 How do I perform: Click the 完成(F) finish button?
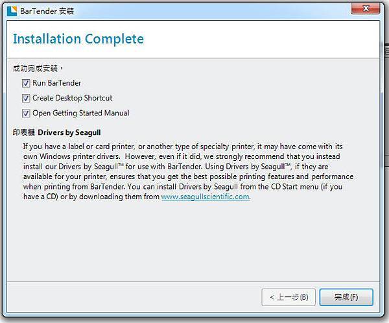coord(346,297)
